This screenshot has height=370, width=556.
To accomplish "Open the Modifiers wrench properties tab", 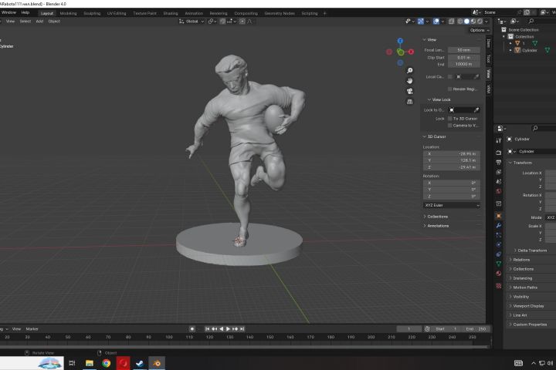I will click(499, 225).
